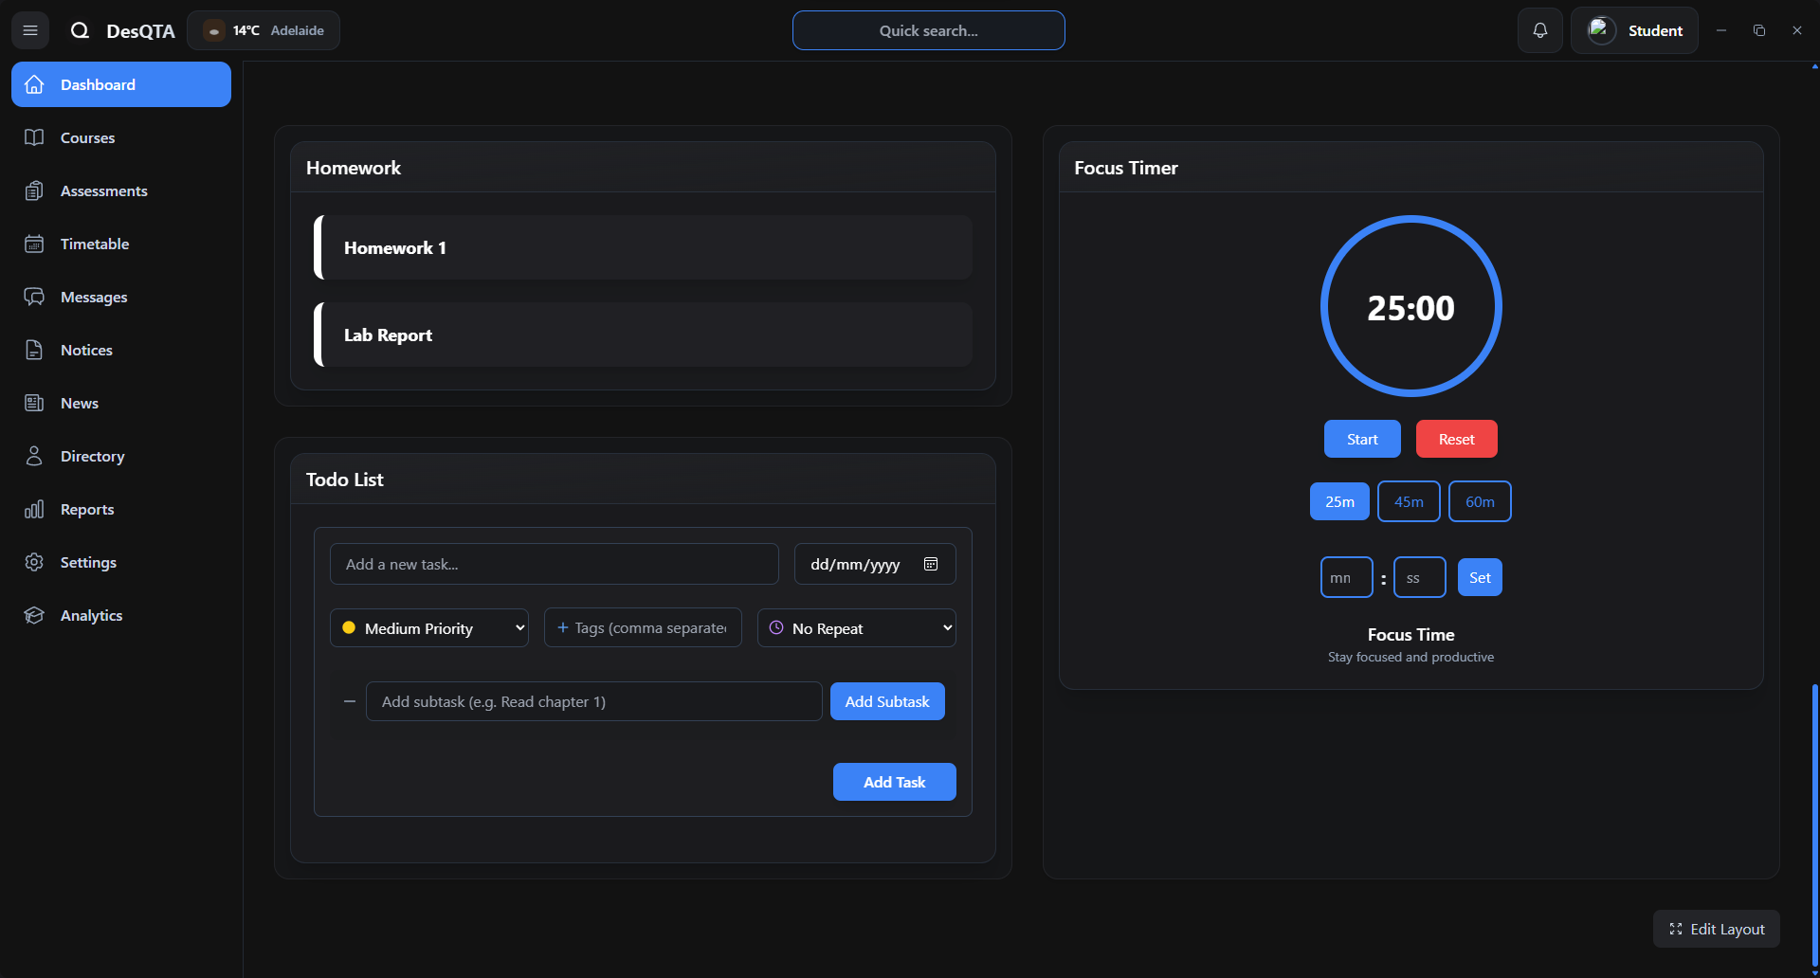The width and height of the screenshot is (1820, 978).
Task: Click the Timetable calendar icon
Action: pyautogui.click(x=34, y=244)
